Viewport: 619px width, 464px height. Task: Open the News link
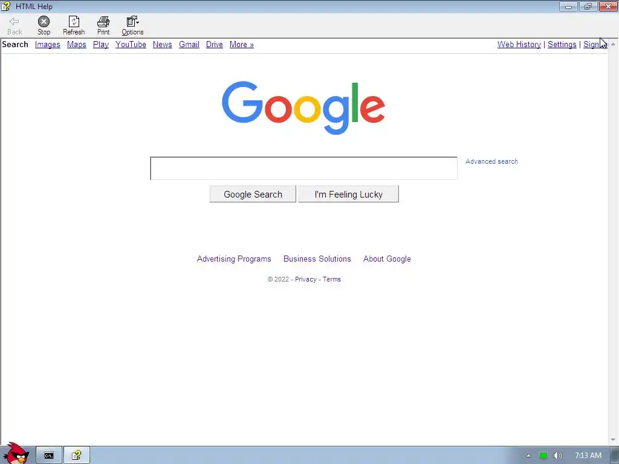[x=162, y=45]
